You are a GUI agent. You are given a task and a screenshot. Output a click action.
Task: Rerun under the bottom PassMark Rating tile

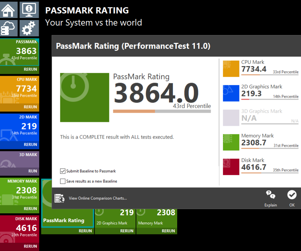[85, 231]
